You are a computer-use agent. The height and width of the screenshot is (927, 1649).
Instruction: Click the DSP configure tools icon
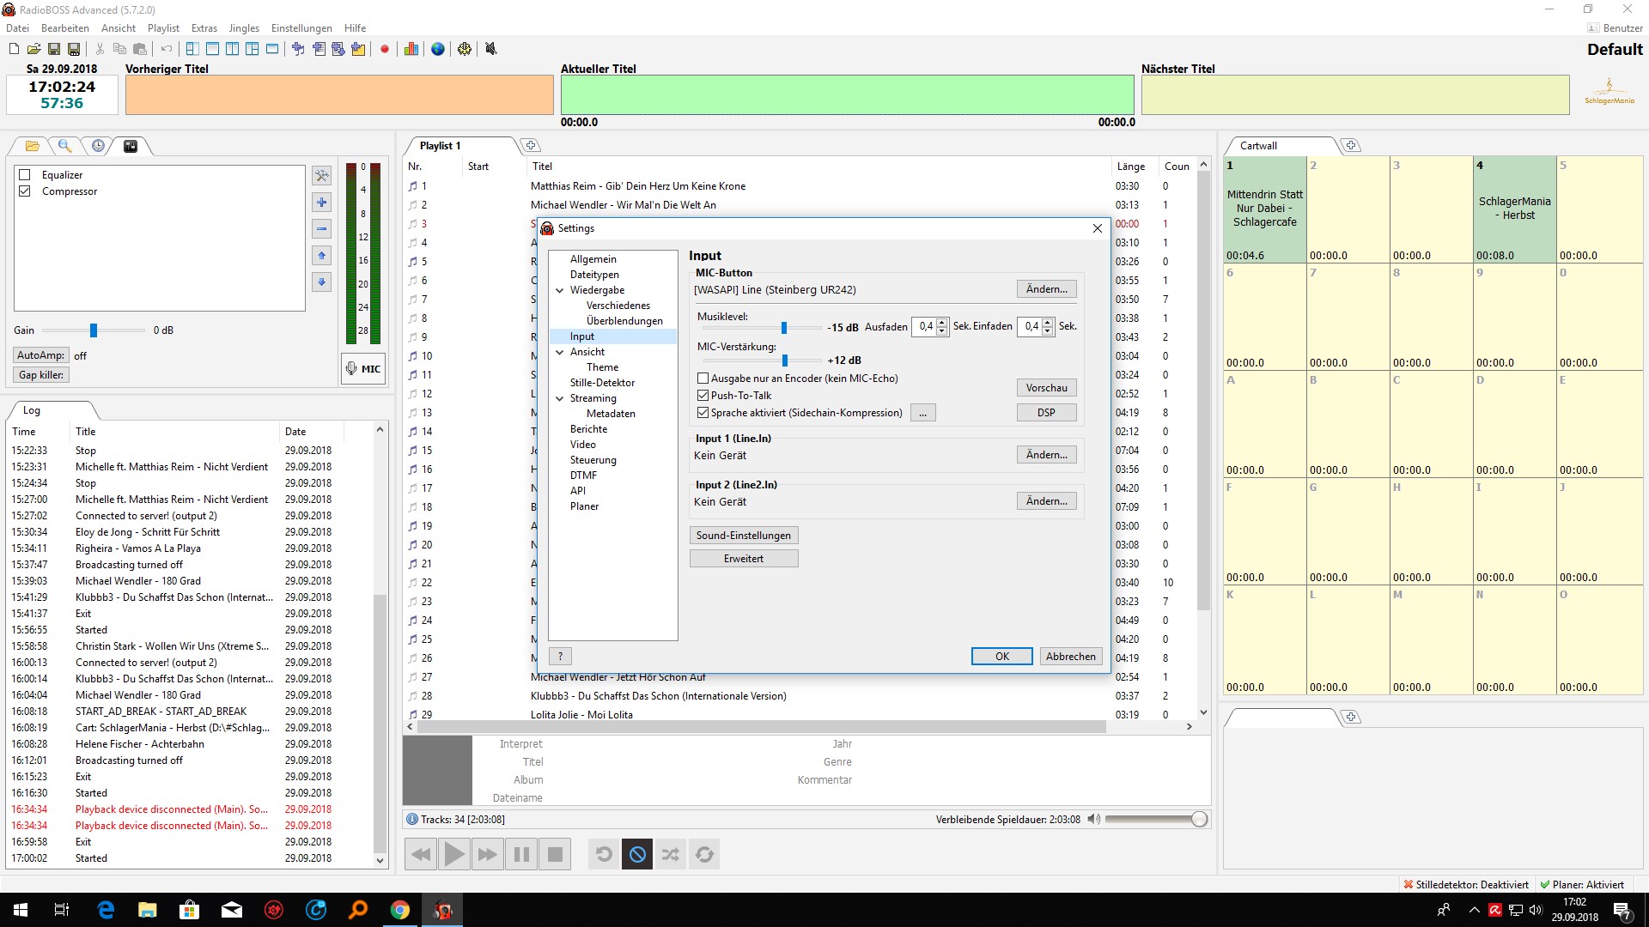[x=322, y=176]
